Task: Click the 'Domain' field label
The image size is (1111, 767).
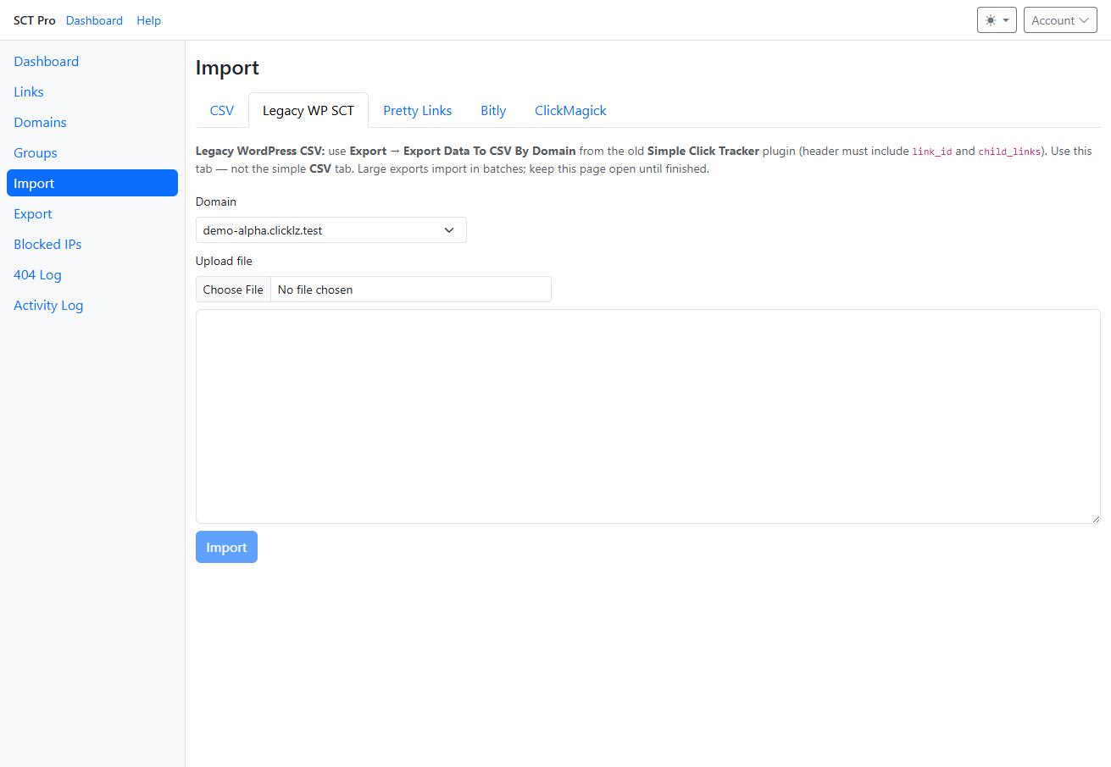Action: [x=216, y=201]
